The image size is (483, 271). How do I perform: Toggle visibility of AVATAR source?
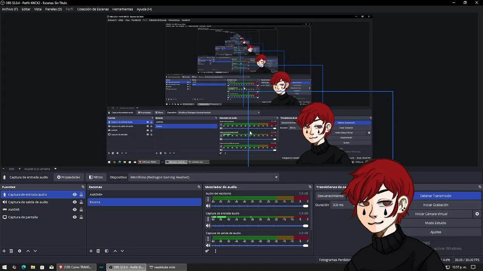pyautogui.click(x=75, y=210)
